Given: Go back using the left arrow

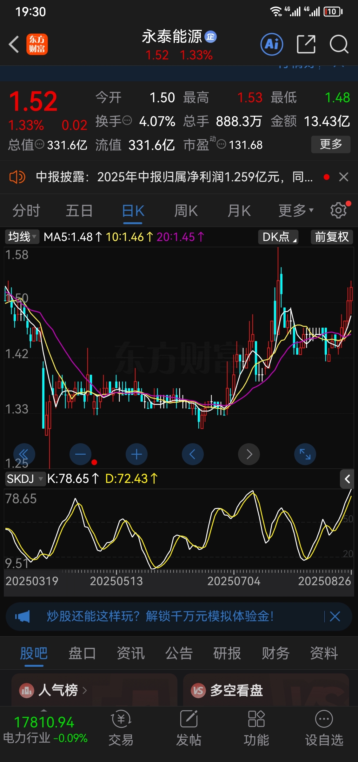Looking at the screenshot, I should 14,44.
